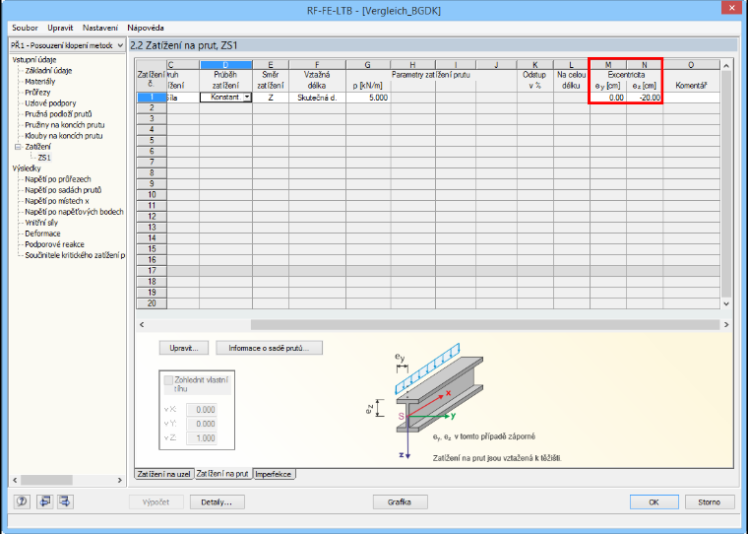748x534 pixels.
Task: Click the p value cell 5.000
Action: click(x=368, y=98)
